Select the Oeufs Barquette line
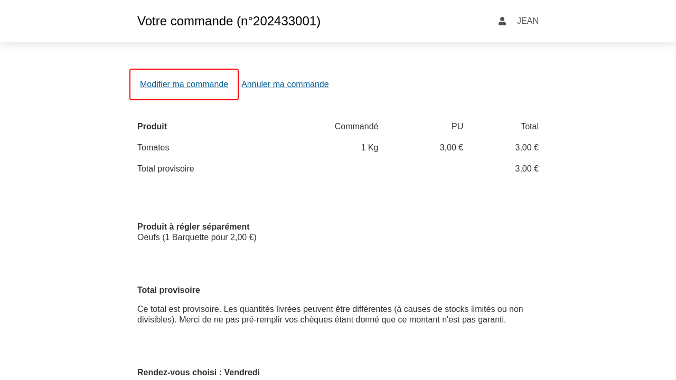Viewport: 676px width, 380px height. 197,237
